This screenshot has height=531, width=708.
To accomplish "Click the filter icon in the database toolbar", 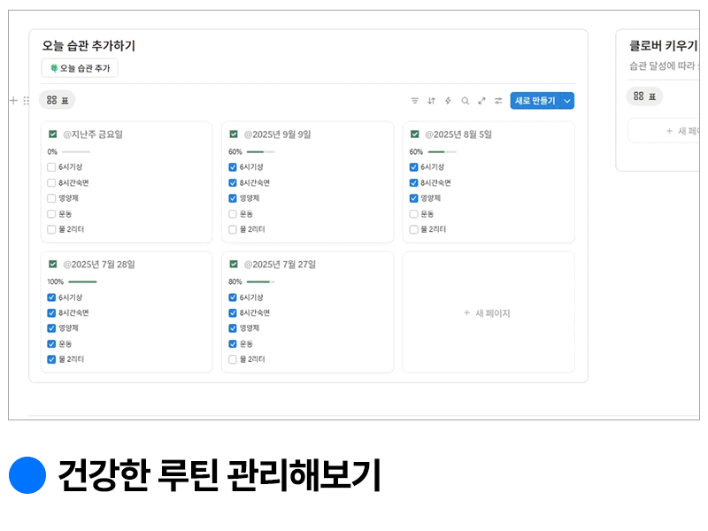I will pos(414,101).
